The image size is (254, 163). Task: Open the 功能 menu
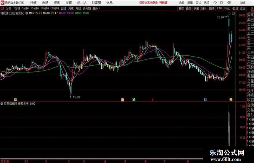tap(182, 3)
